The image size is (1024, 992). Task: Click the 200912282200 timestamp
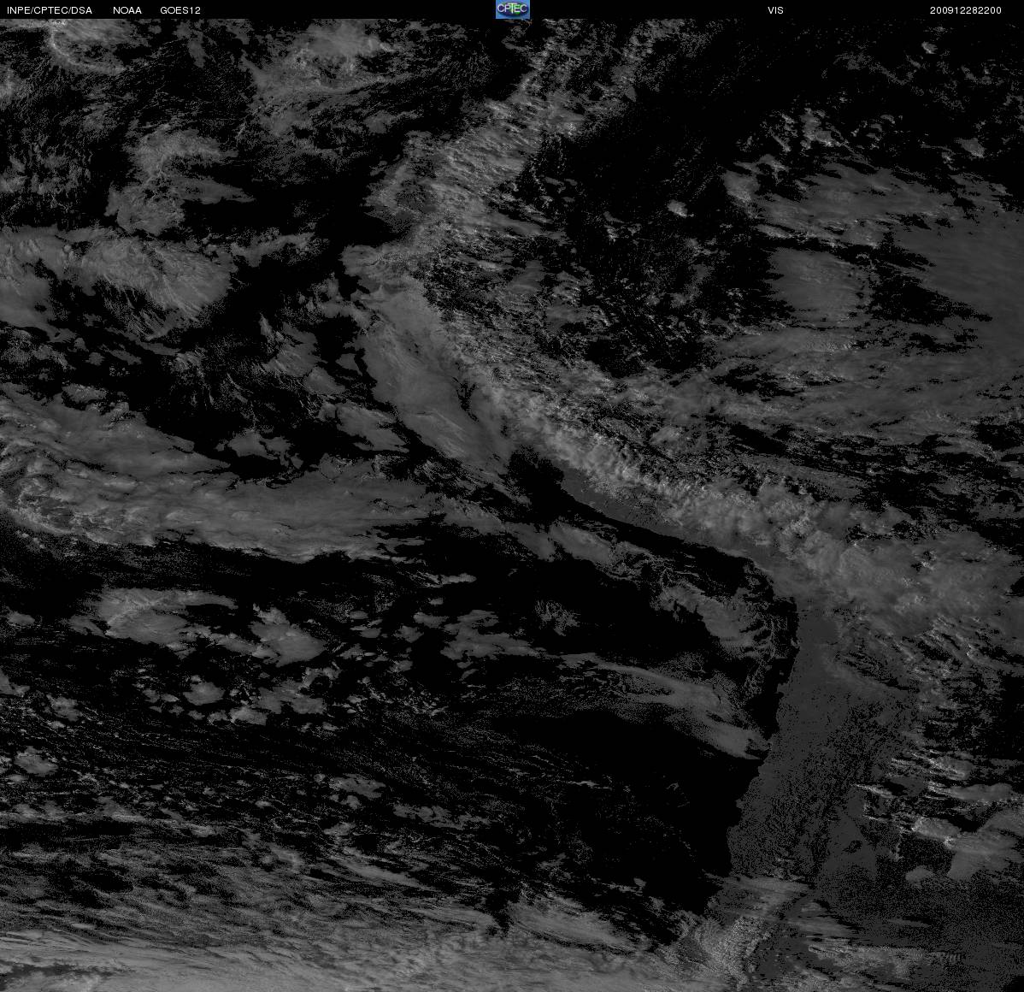[x=965, y=10]
